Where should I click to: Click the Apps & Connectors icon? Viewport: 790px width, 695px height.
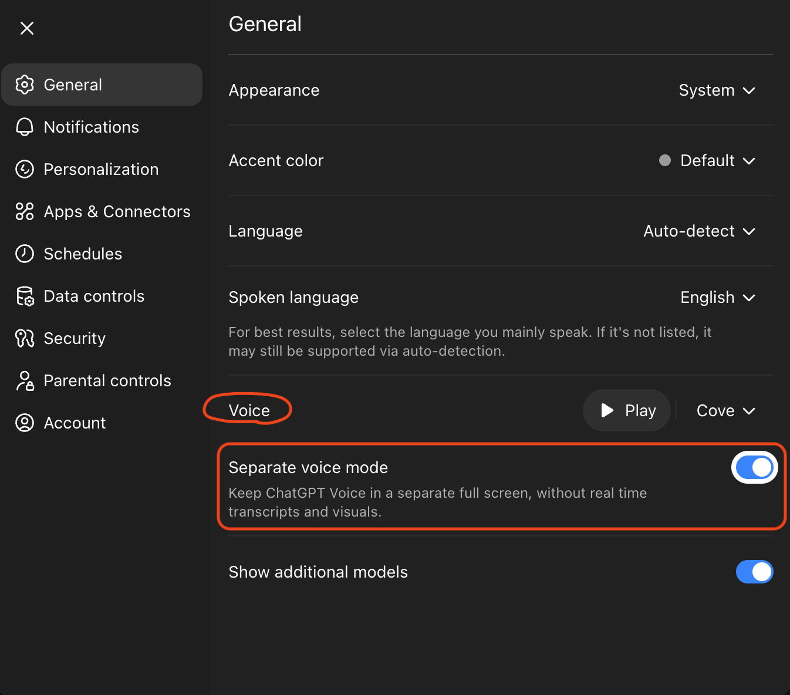[25, 211]
